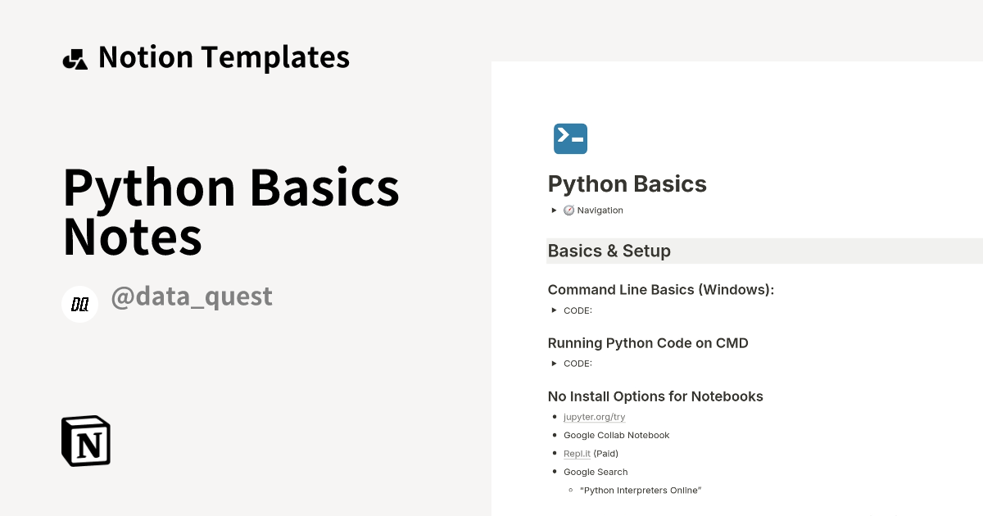Image resolution: width=983 pixels, height=516 pixels.
Task: Click the terminal page icon above Python Basics
Action: [x=570, y=138]
